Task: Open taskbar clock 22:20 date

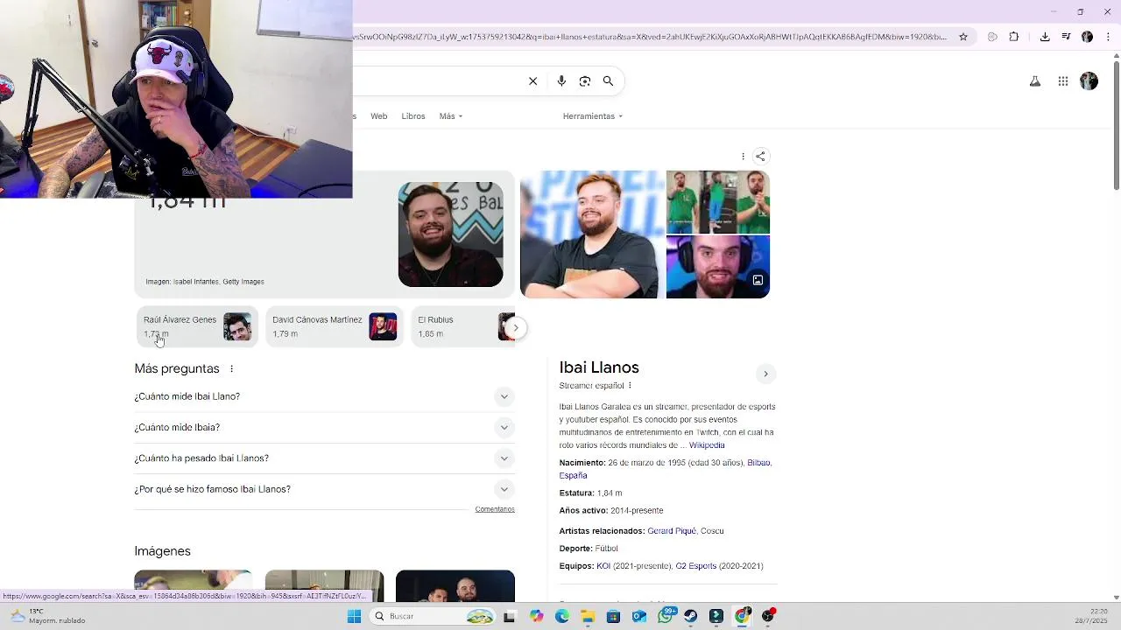Action: tap(1091, 616)
